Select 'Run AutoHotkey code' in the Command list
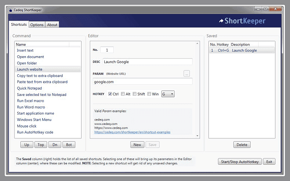 pos(35,132)
